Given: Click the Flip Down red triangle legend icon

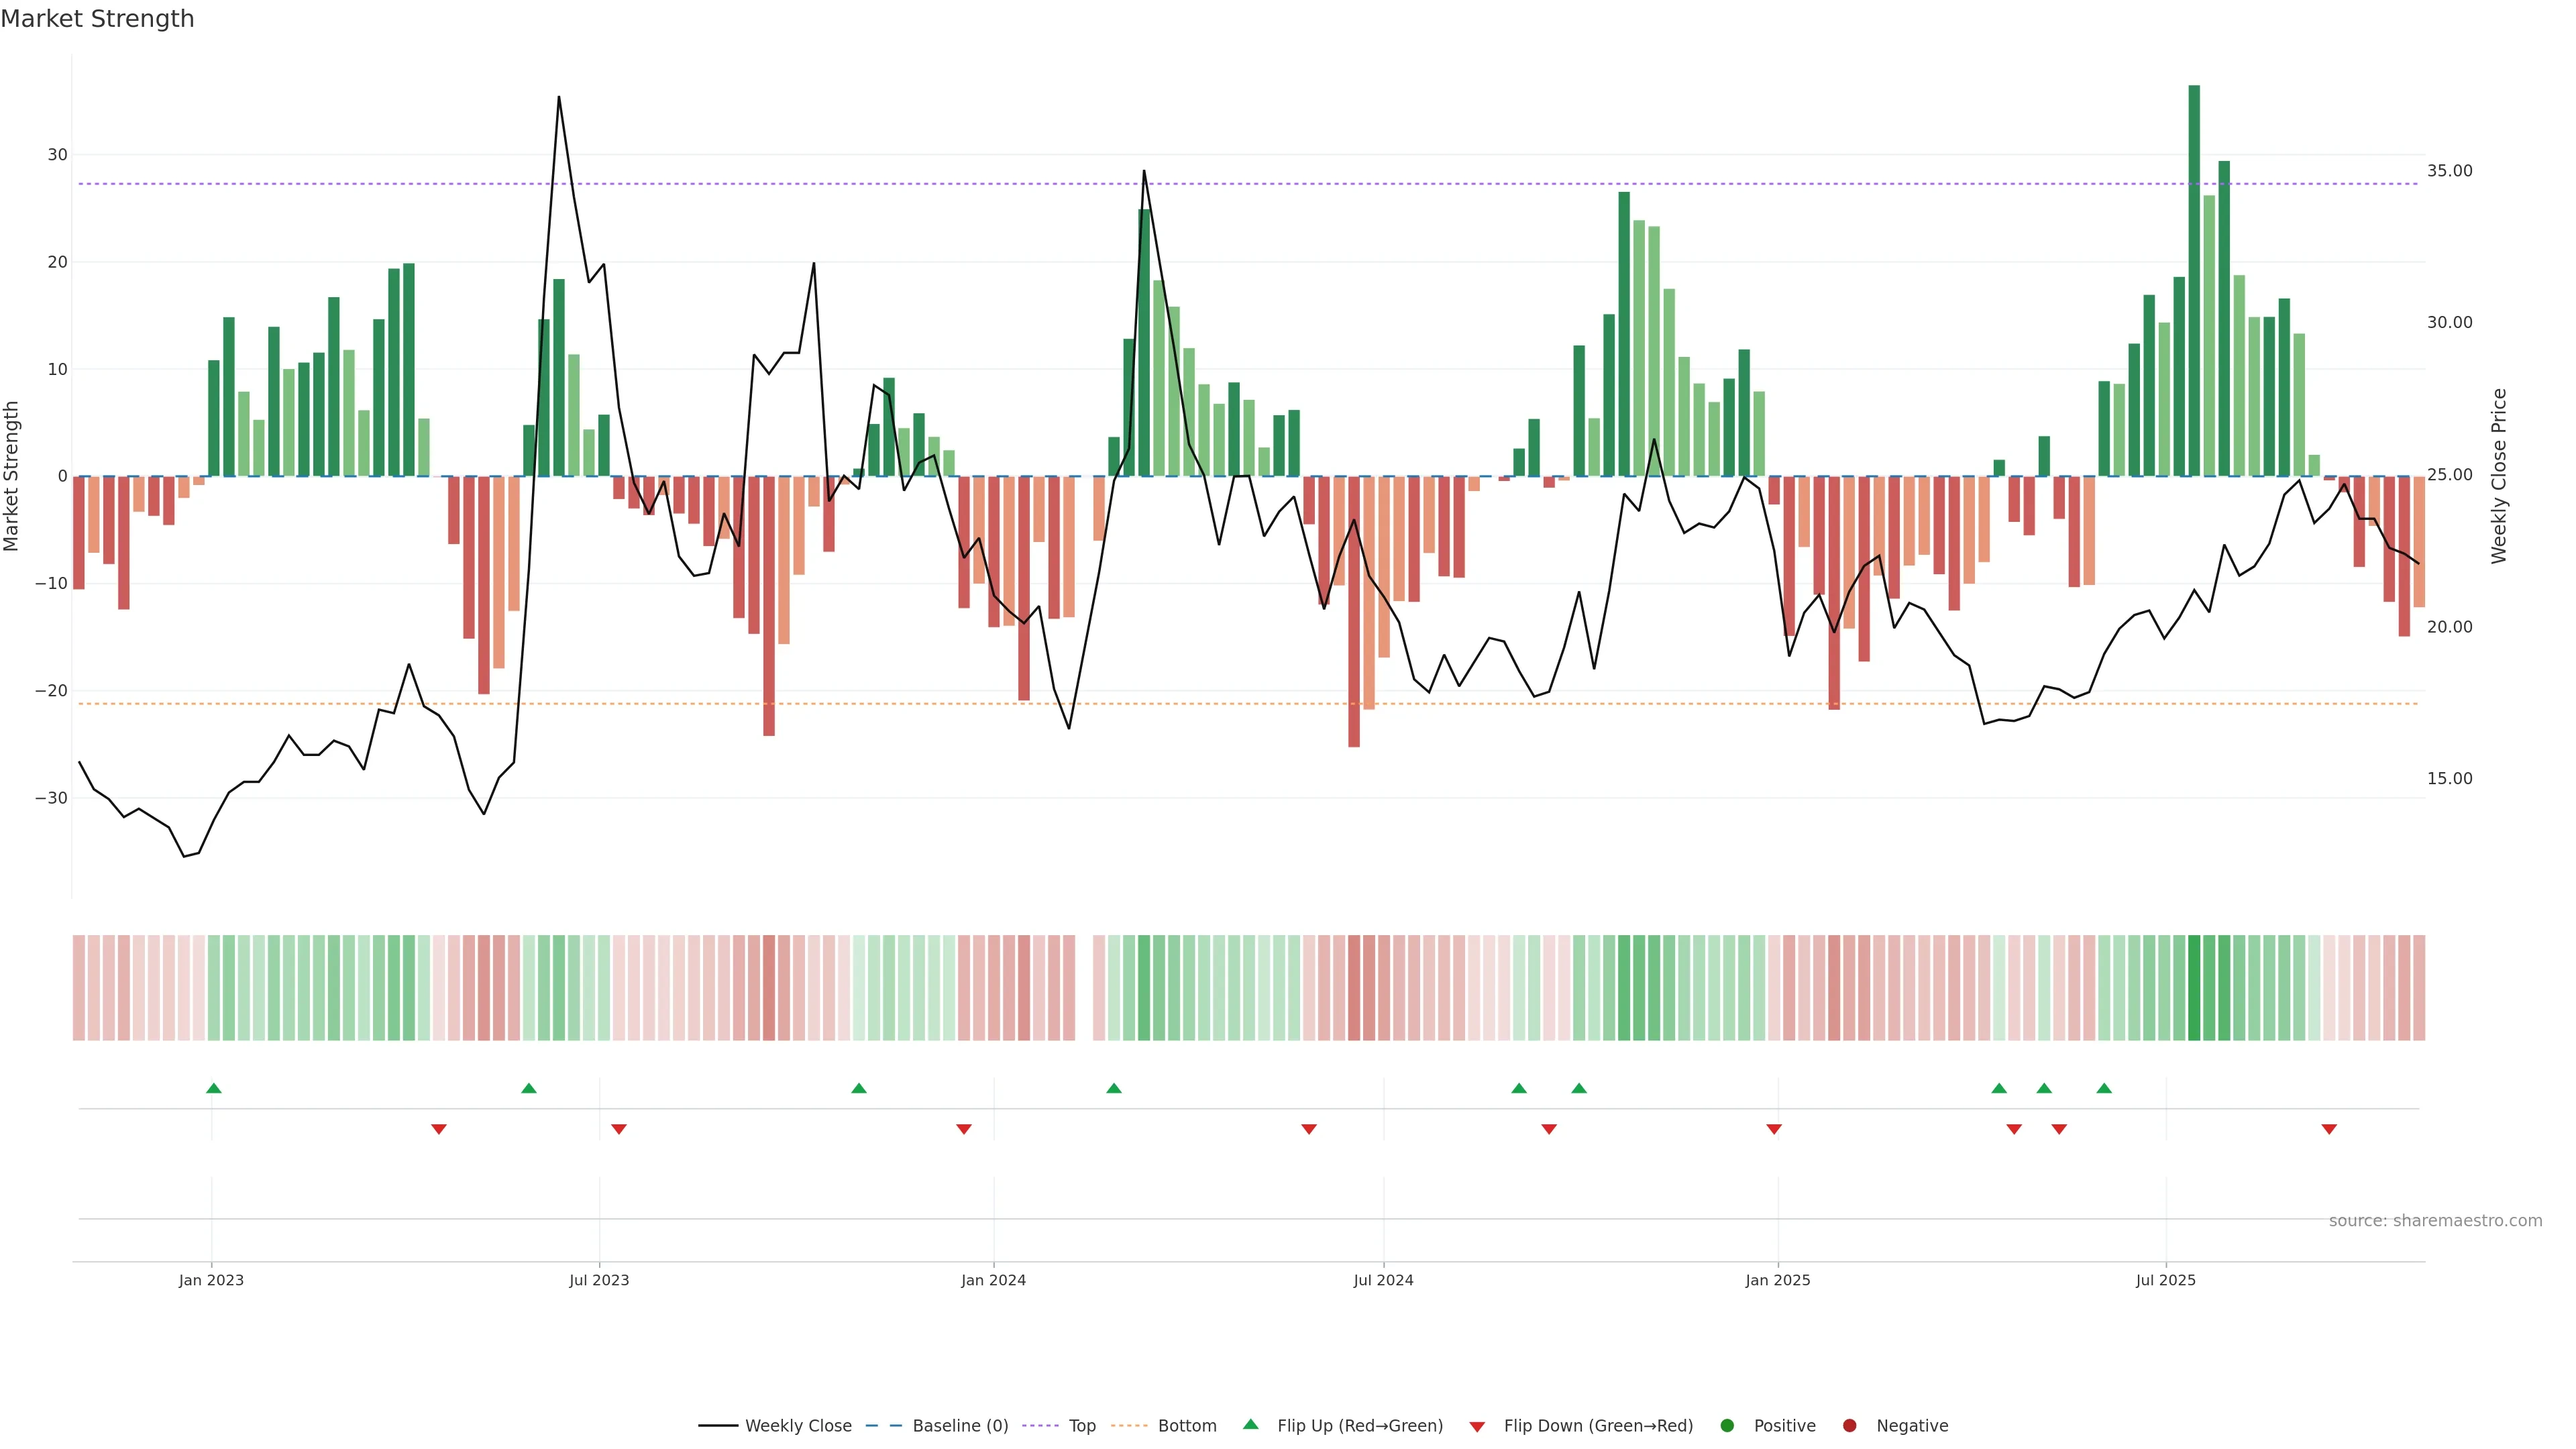Looking at the screenshot, I should pyautogui.click(x=1477, y=1427).
